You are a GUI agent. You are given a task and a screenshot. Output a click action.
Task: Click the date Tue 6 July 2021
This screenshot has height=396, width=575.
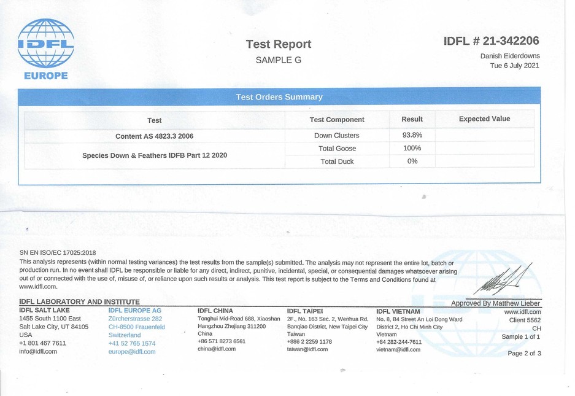coord(514,65)
